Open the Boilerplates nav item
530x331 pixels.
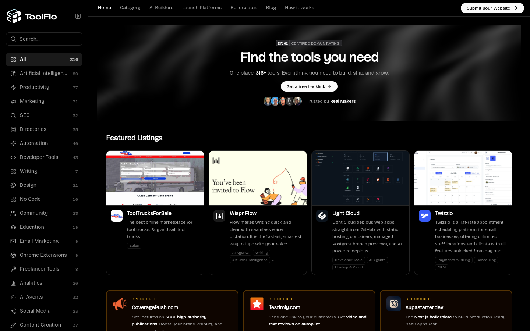click(244, 8)
